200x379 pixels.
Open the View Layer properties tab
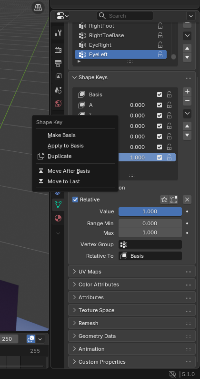[58, 77]
